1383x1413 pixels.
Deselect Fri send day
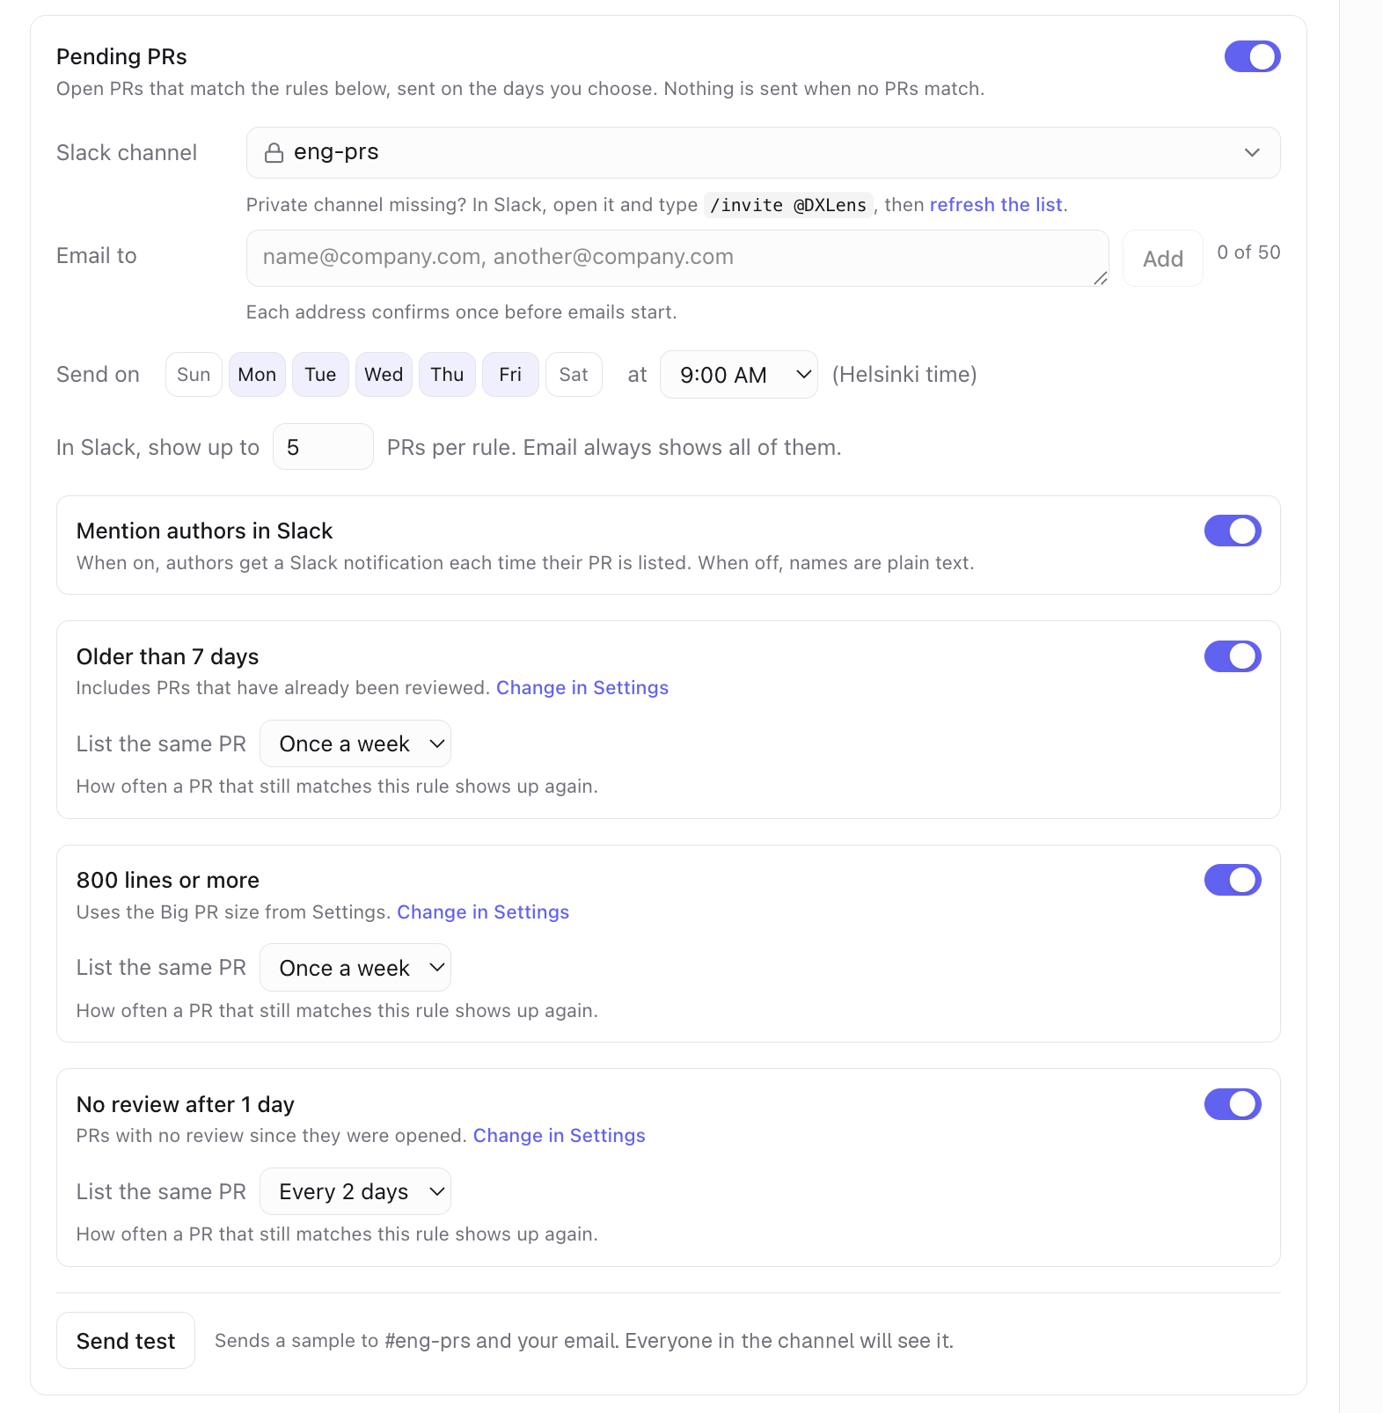click(x=510, y=375)
